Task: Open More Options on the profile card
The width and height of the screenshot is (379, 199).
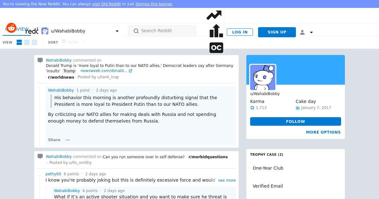Action: pyautogui.click(x=323, y=132)
